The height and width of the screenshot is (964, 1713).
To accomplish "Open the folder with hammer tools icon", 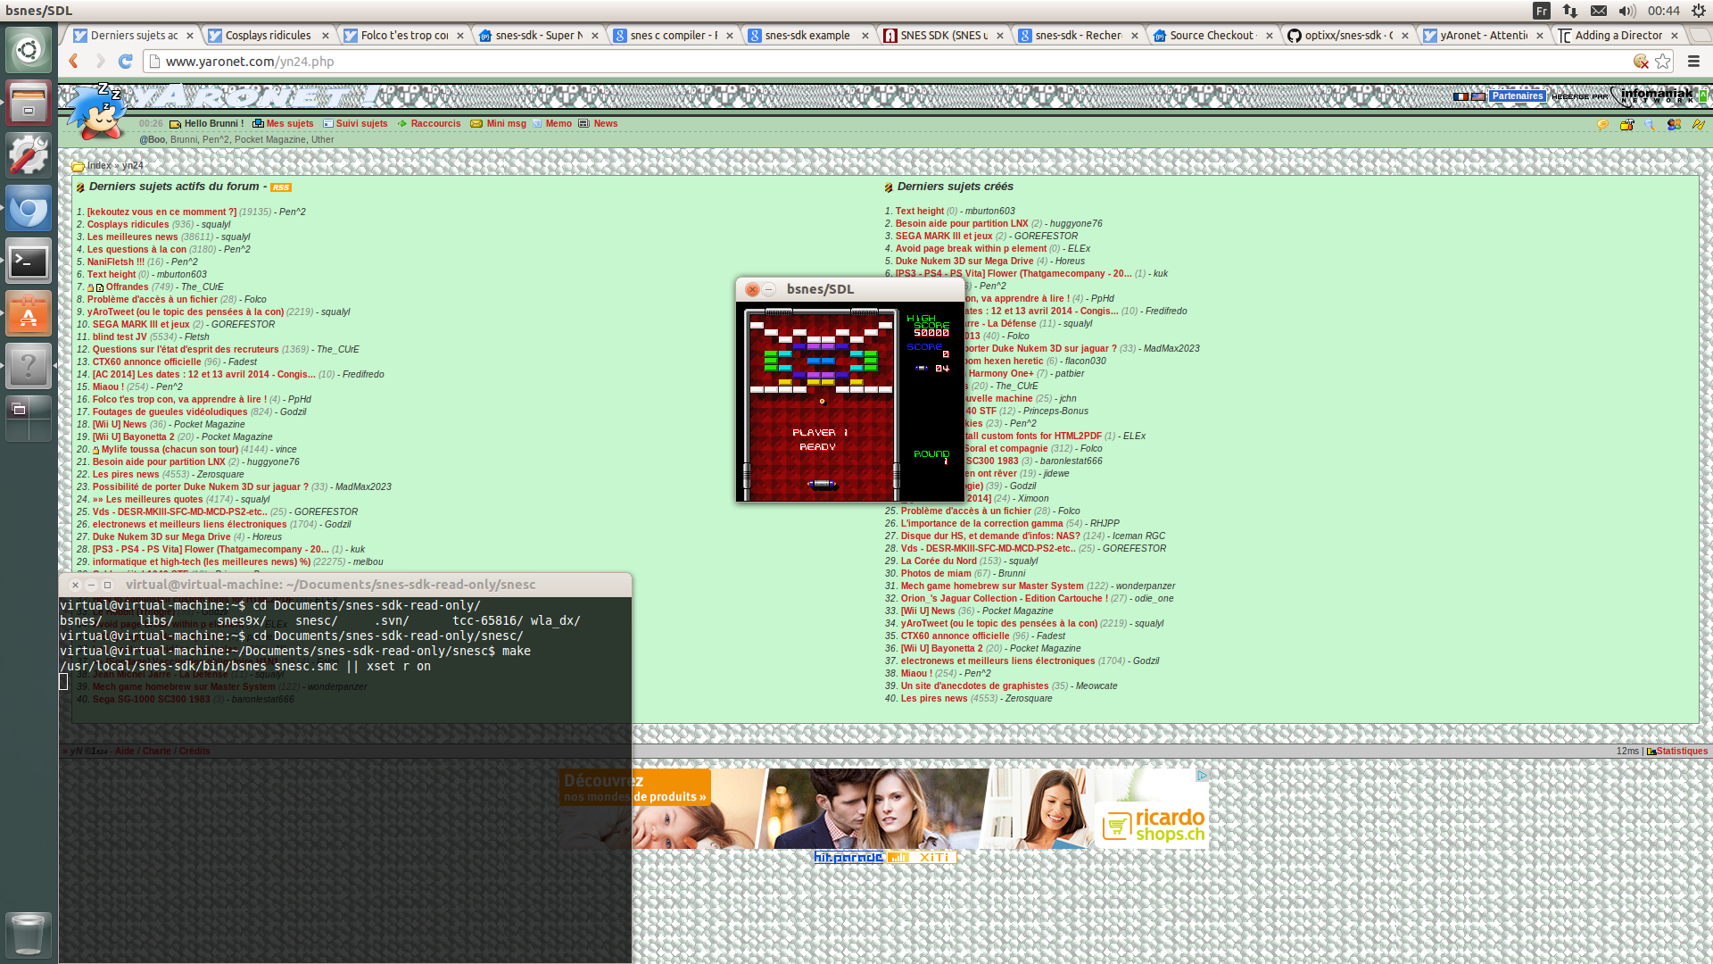I will [x=1626, y=125].
